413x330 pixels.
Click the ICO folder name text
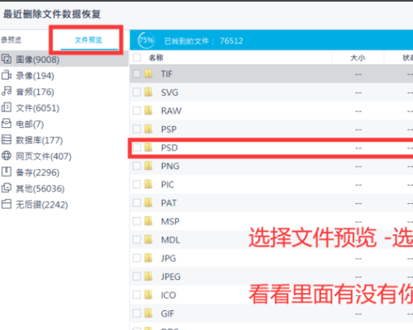[x=169, y=295]
